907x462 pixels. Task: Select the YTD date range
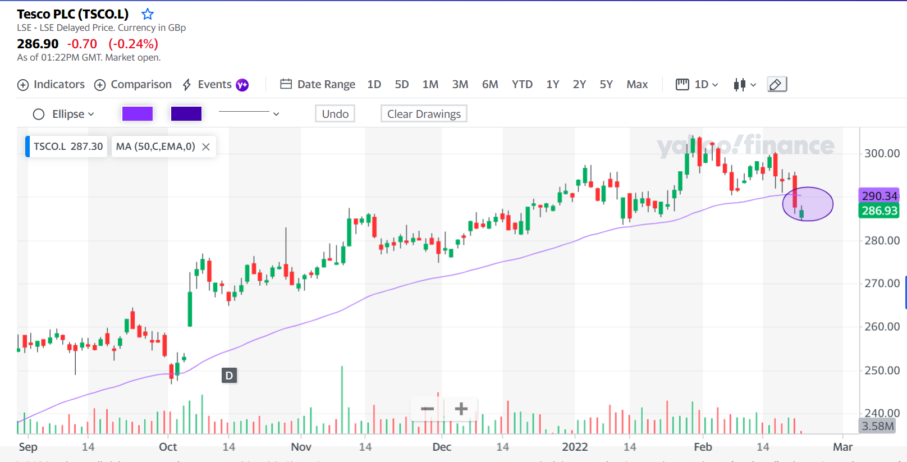(522, 85)
